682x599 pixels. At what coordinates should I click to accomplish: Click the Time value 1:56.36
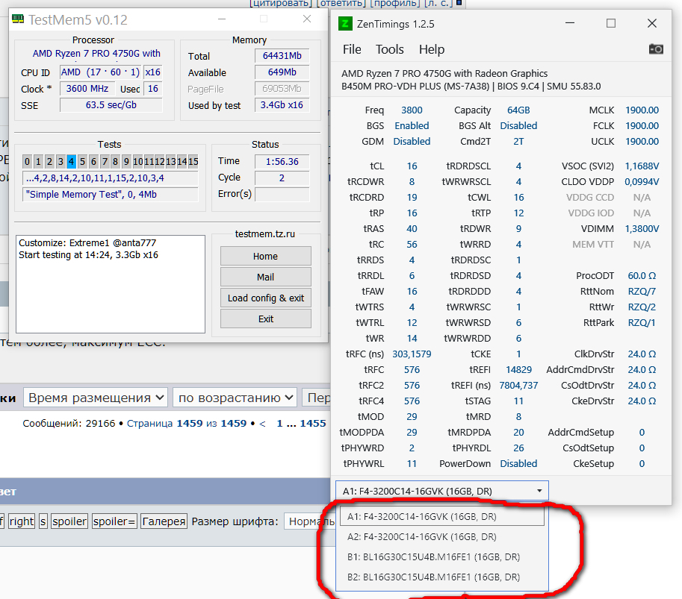click(282, 162)
